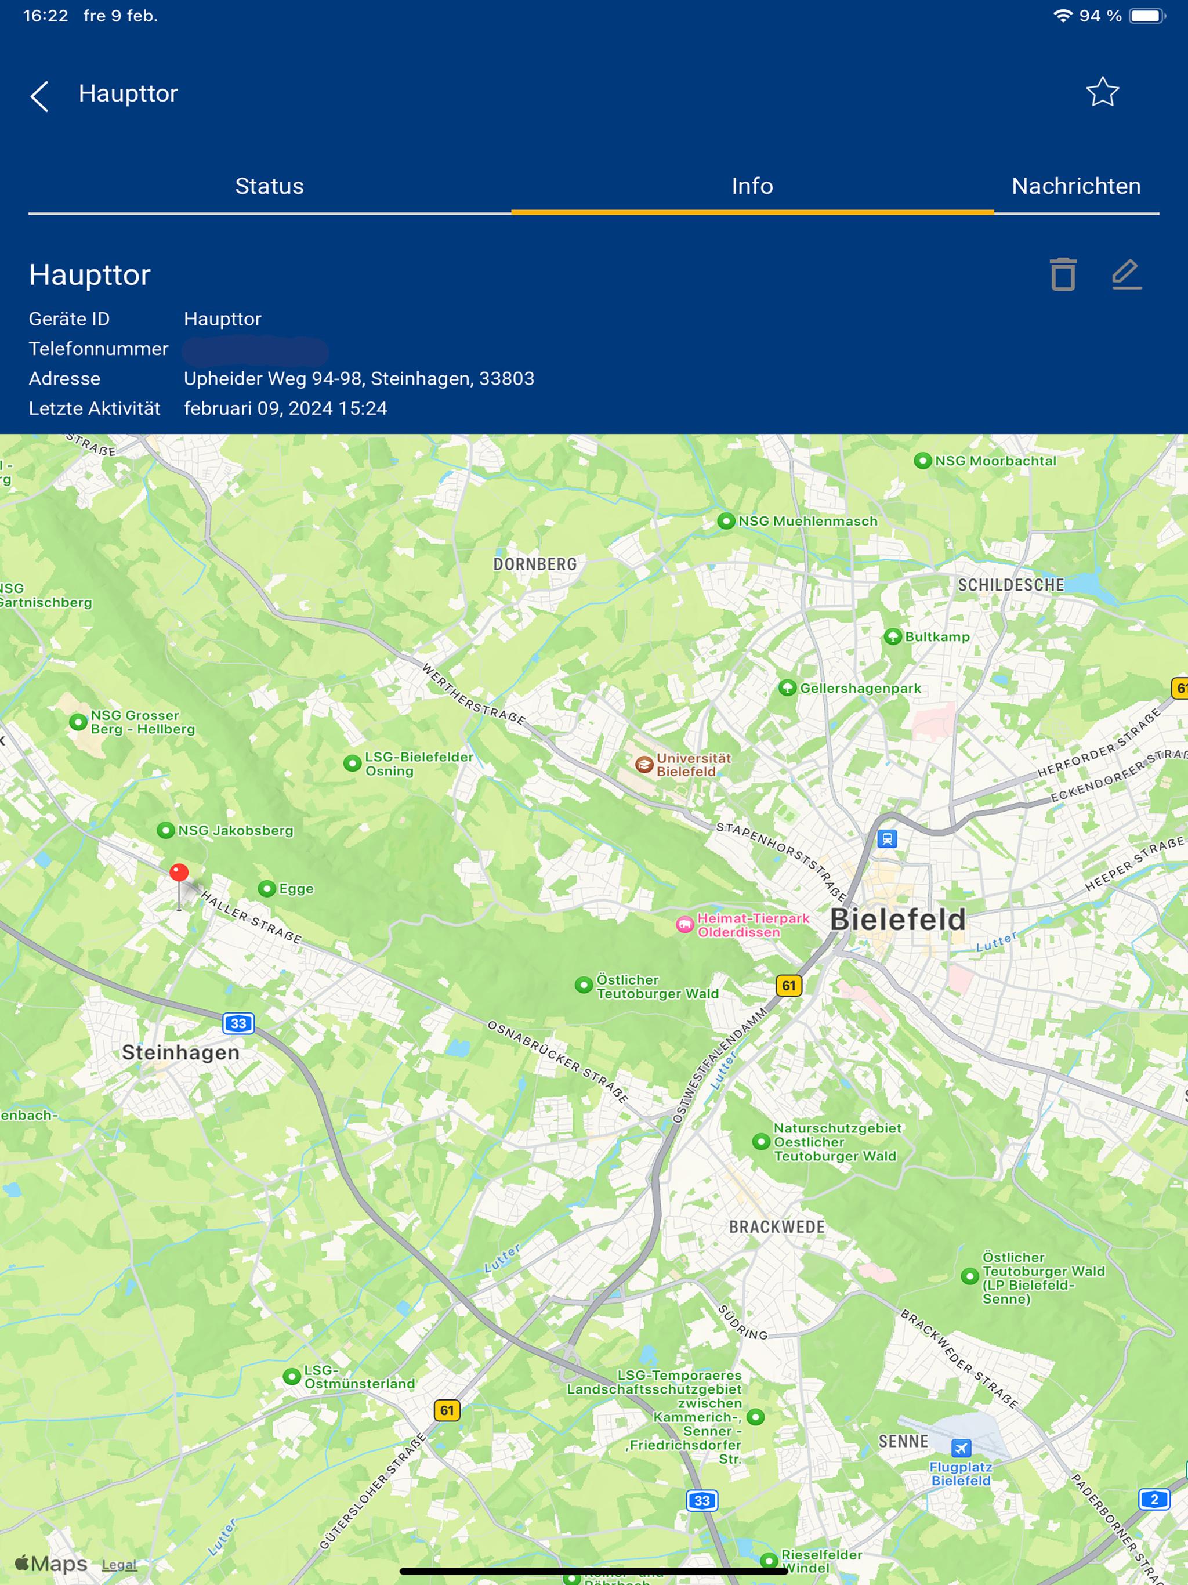
Task: Tap the 16:22 clock in status bar
Action: (x=46, y=16)
